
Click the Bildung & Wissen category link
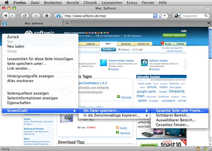pyautogui.click(x=34, y=129)
